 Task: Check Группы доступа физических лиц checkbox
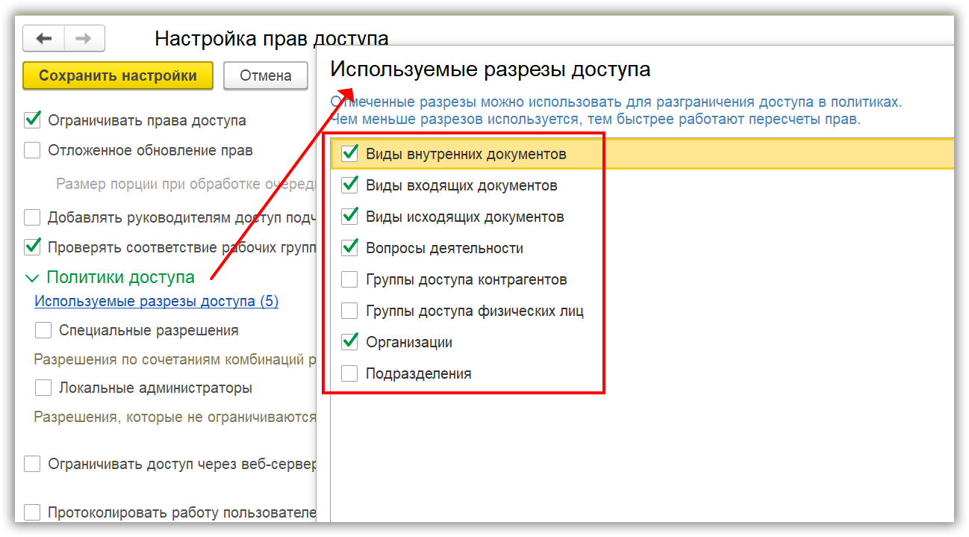pyautogui.click(x=349, y=311)
